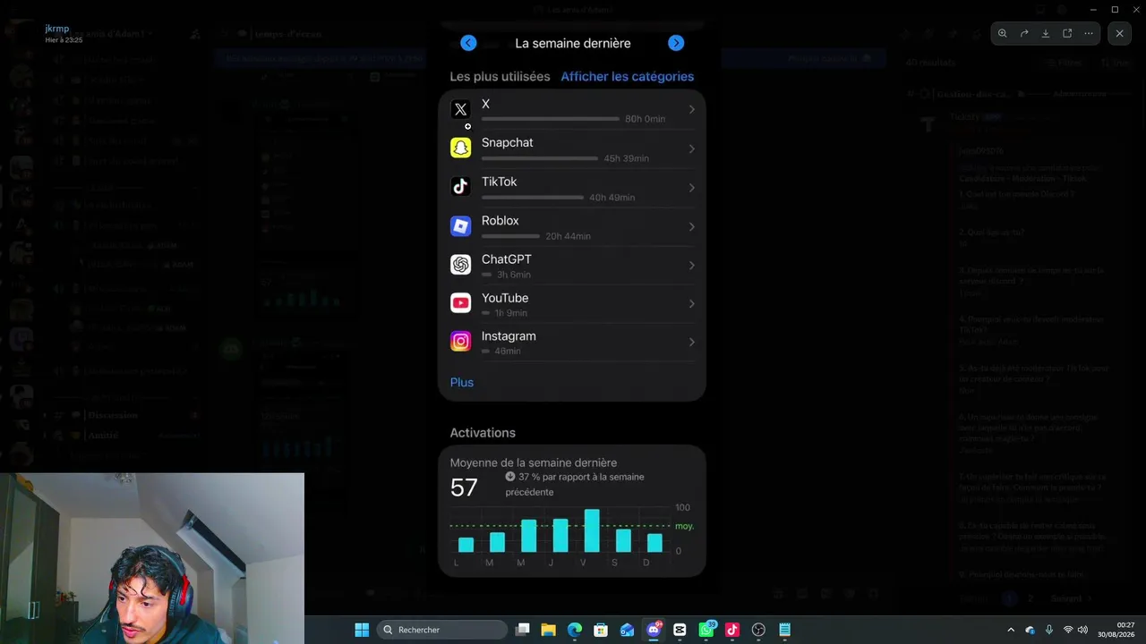Image resolution: width=1146 pixels, height=644 pixels.
Task: Click the microphone icon in the system tray
Action: pyautogui.click(x=1048, y=630)
